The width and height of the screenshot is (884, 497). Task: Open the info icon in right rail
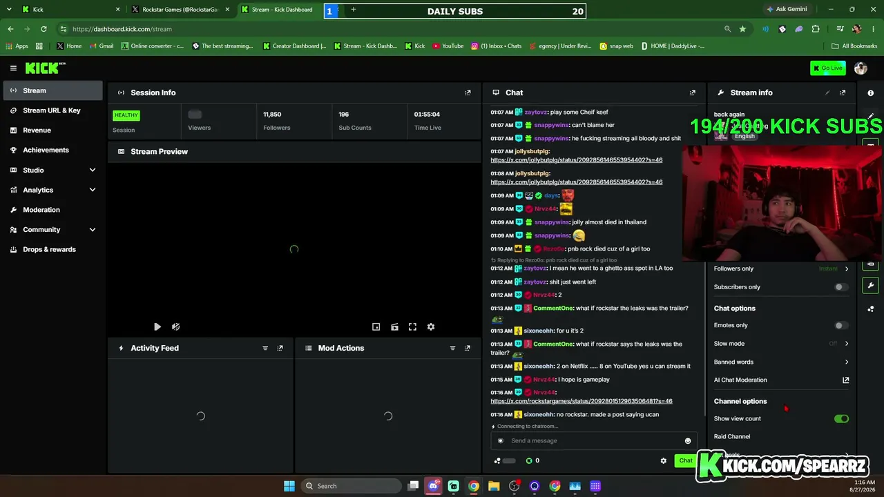tap(870, 92)
